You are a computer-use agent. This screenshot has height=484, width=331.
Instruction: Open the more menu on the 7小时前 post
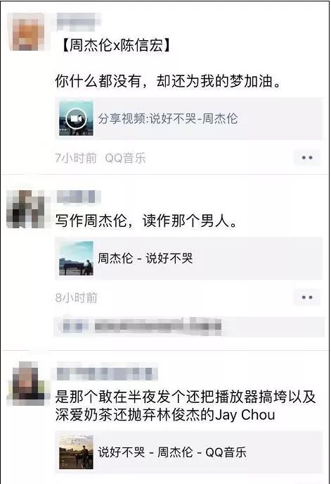pos(307,158)
